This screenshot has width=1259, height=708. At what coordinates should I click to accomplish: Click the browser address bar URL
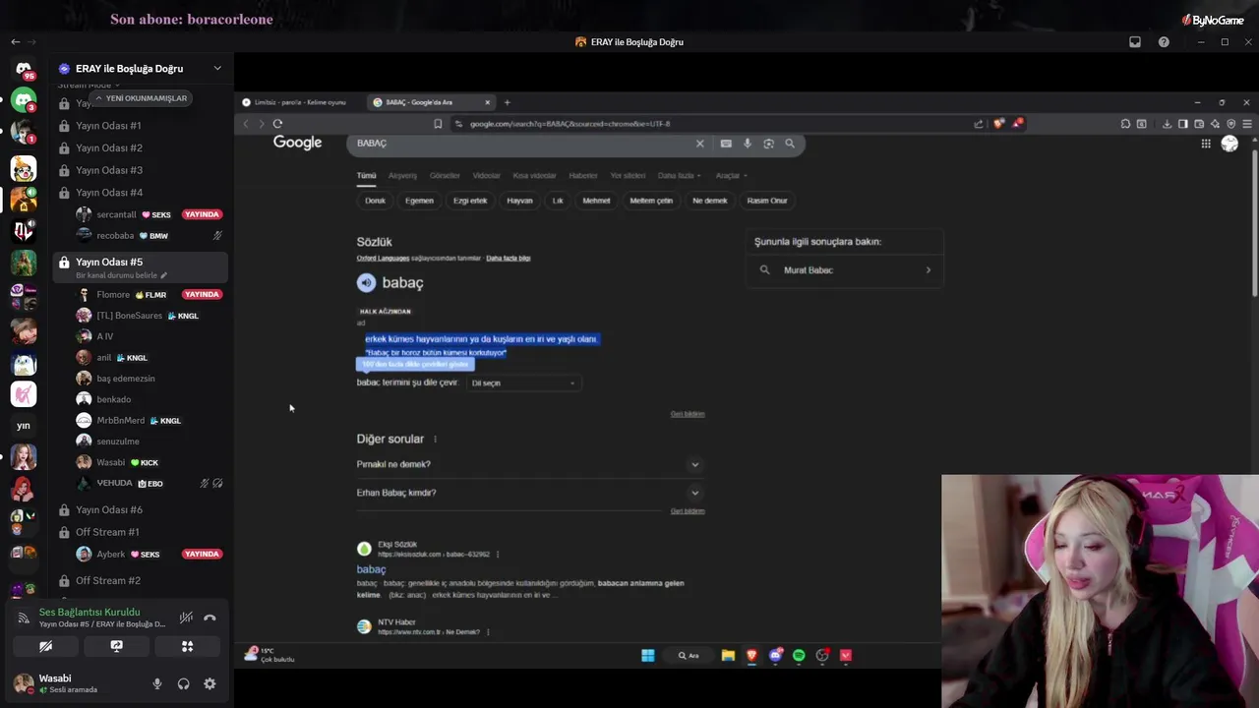(x=570, y=124)
